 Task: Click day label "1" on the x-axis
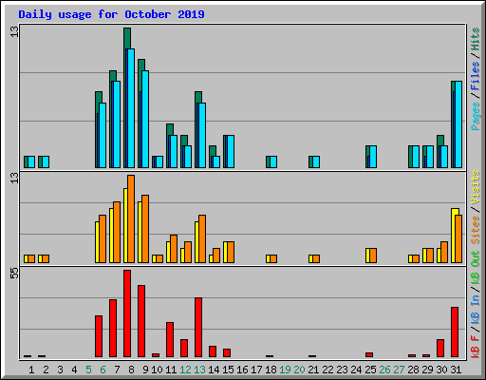tap(31, 370)
